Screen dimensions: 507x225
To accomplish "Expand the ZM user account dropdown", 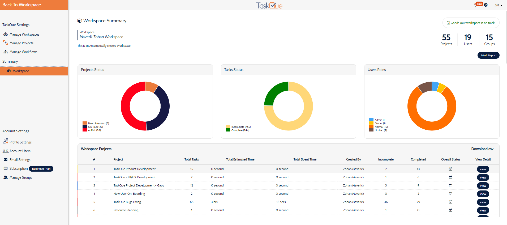I will (x=498, y=5).
